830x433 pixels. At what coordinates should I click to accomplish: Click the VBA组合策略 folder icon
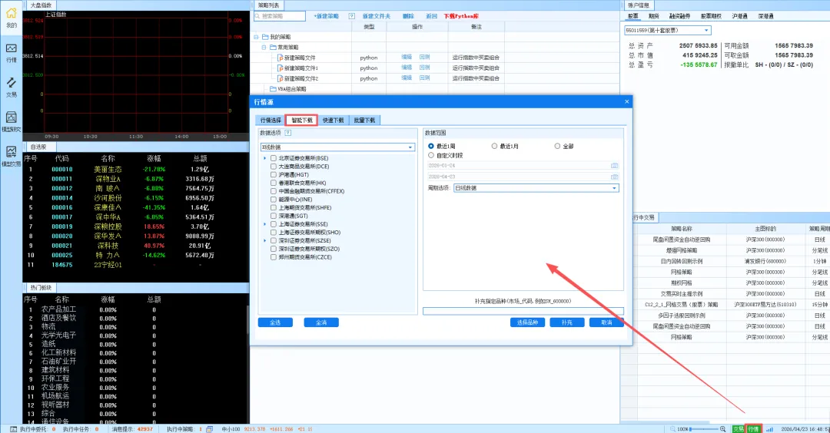[273, 89]
